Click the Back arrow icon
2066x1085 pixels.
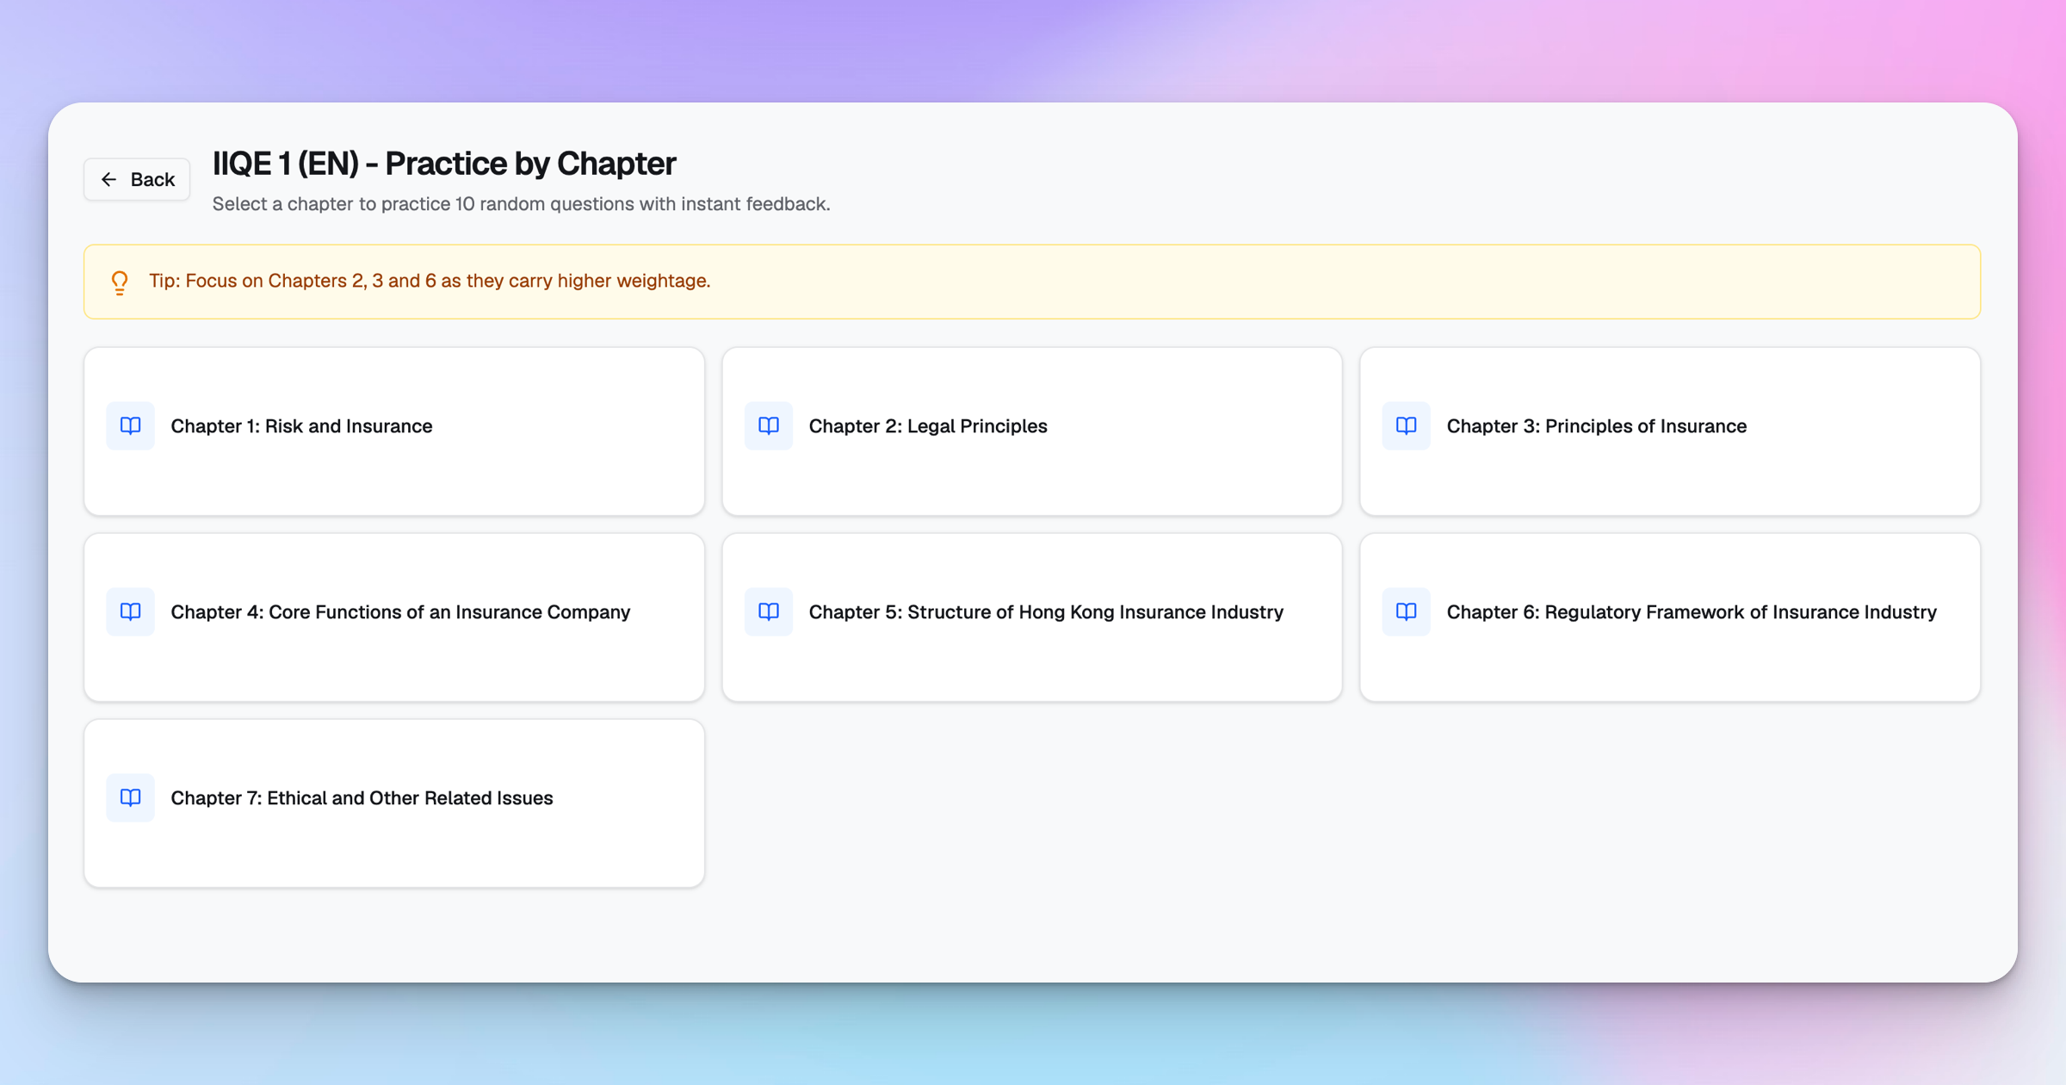108,179
